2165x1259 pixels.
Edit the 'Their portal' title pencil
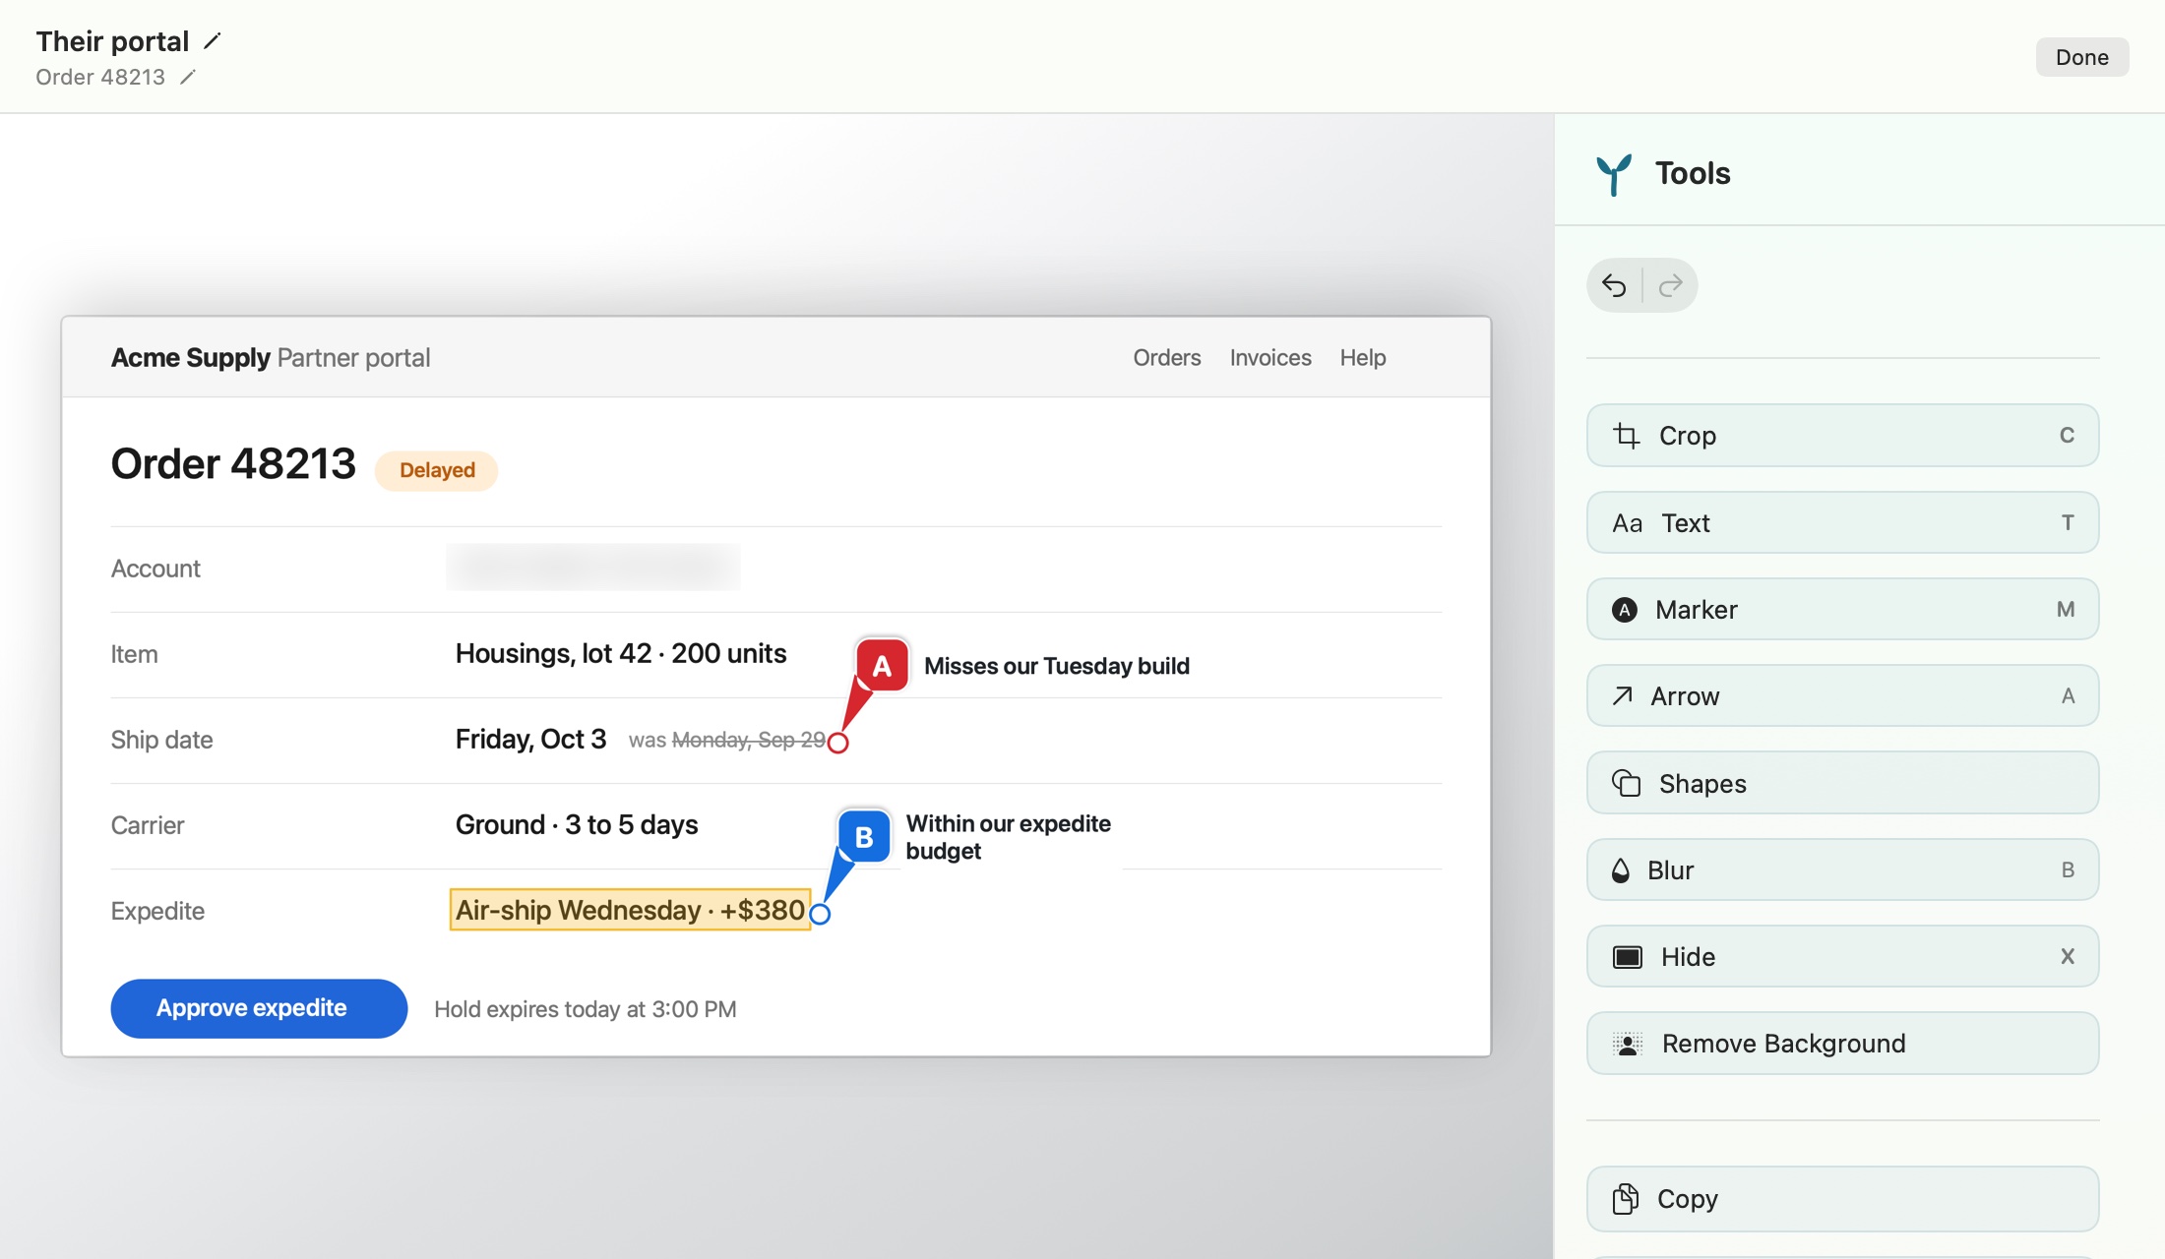(x=213, y=41)
